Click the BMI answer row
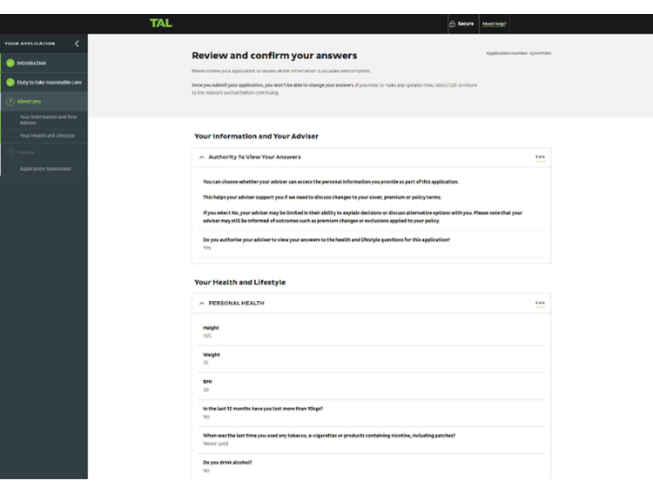The width and height of the screenshot is (653, 494). (372, 386)
